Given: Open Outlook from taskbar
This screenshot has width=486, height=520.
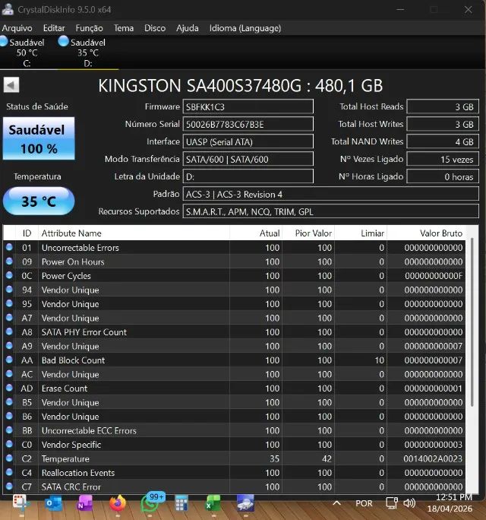Looking at the screenshot, I should (54, 503).
